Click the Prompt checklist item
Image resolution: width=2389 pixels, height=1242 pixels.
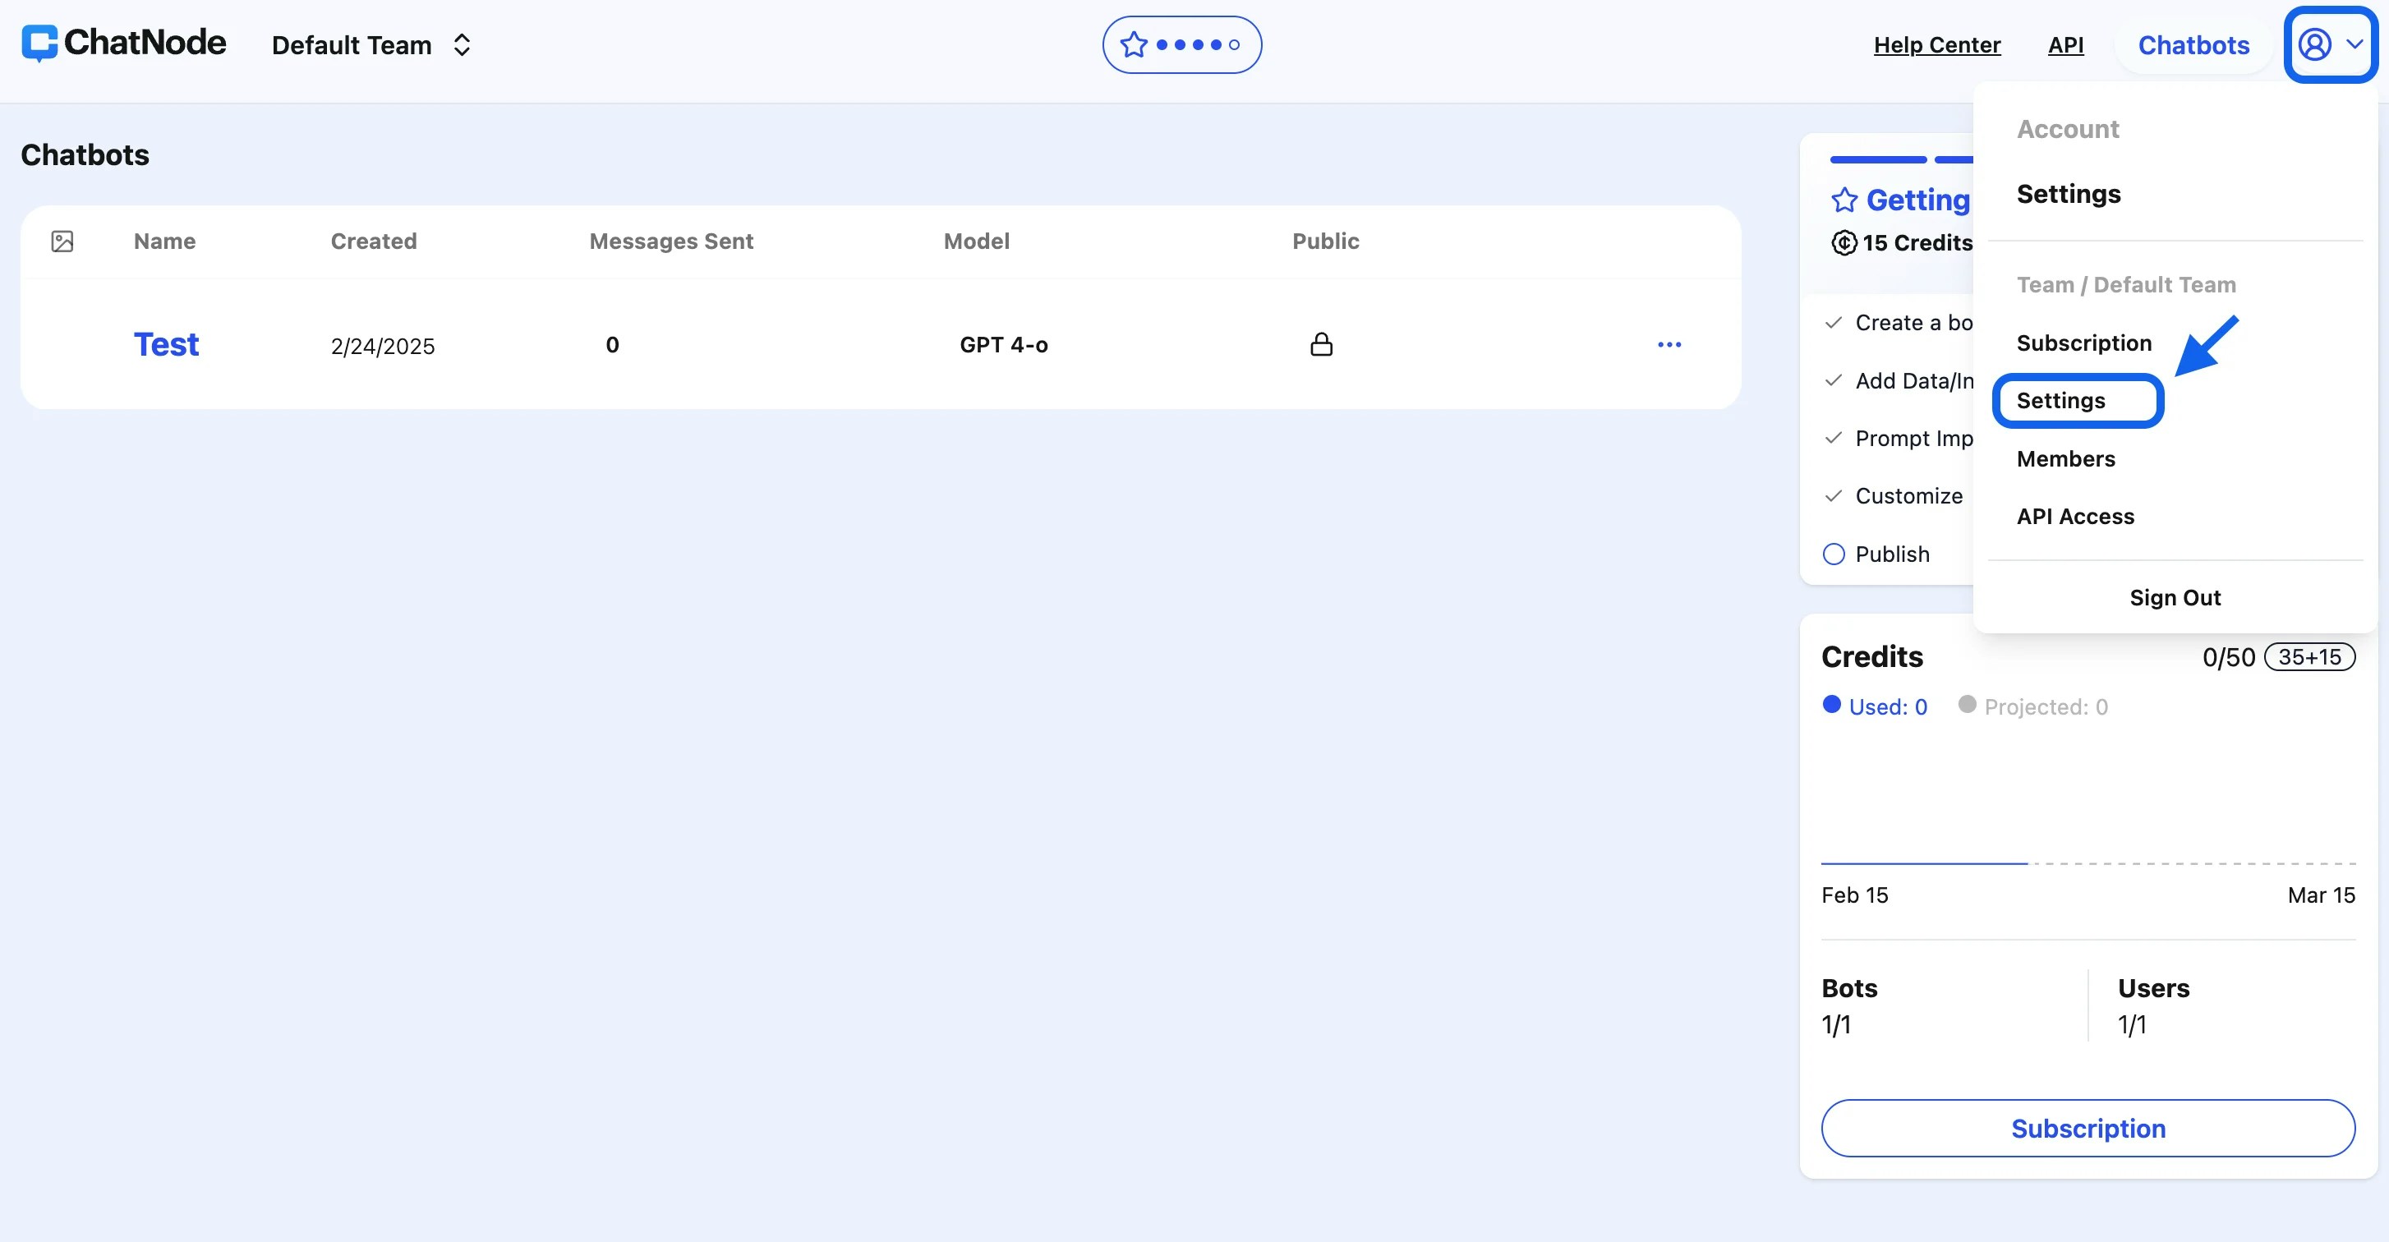(1899, 438)
